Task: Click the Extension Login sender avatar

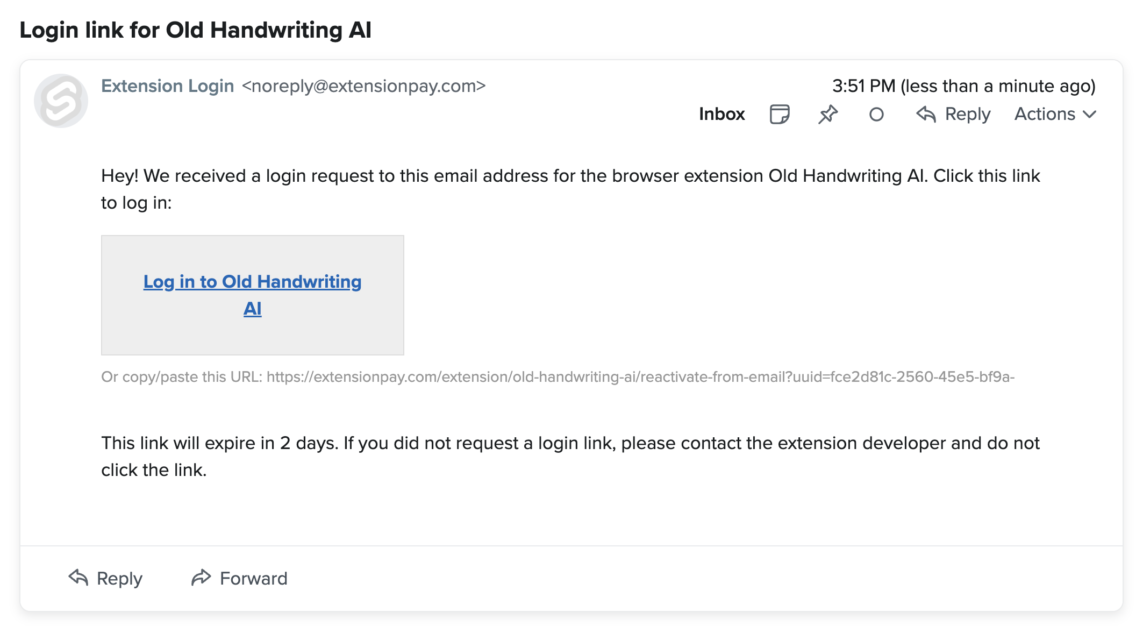Action: pyautogui.click(x=61, y=101)
